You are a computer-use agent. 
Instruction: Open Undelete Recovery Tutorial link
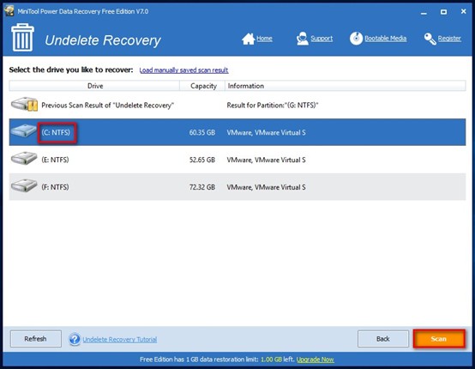coord(120,339)
